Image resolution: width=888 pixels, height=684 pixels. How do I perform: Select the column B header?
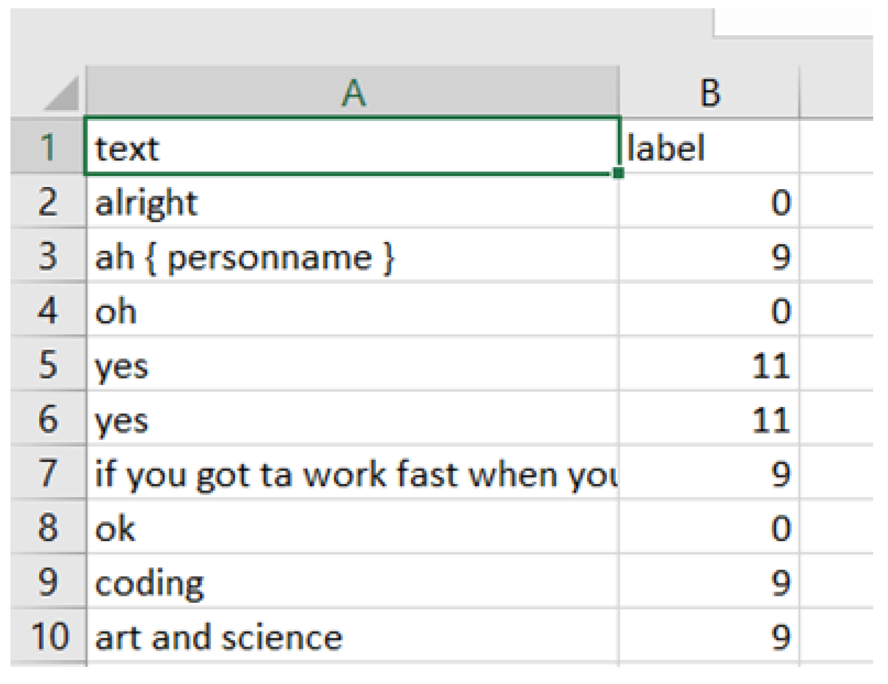[709, 92]
